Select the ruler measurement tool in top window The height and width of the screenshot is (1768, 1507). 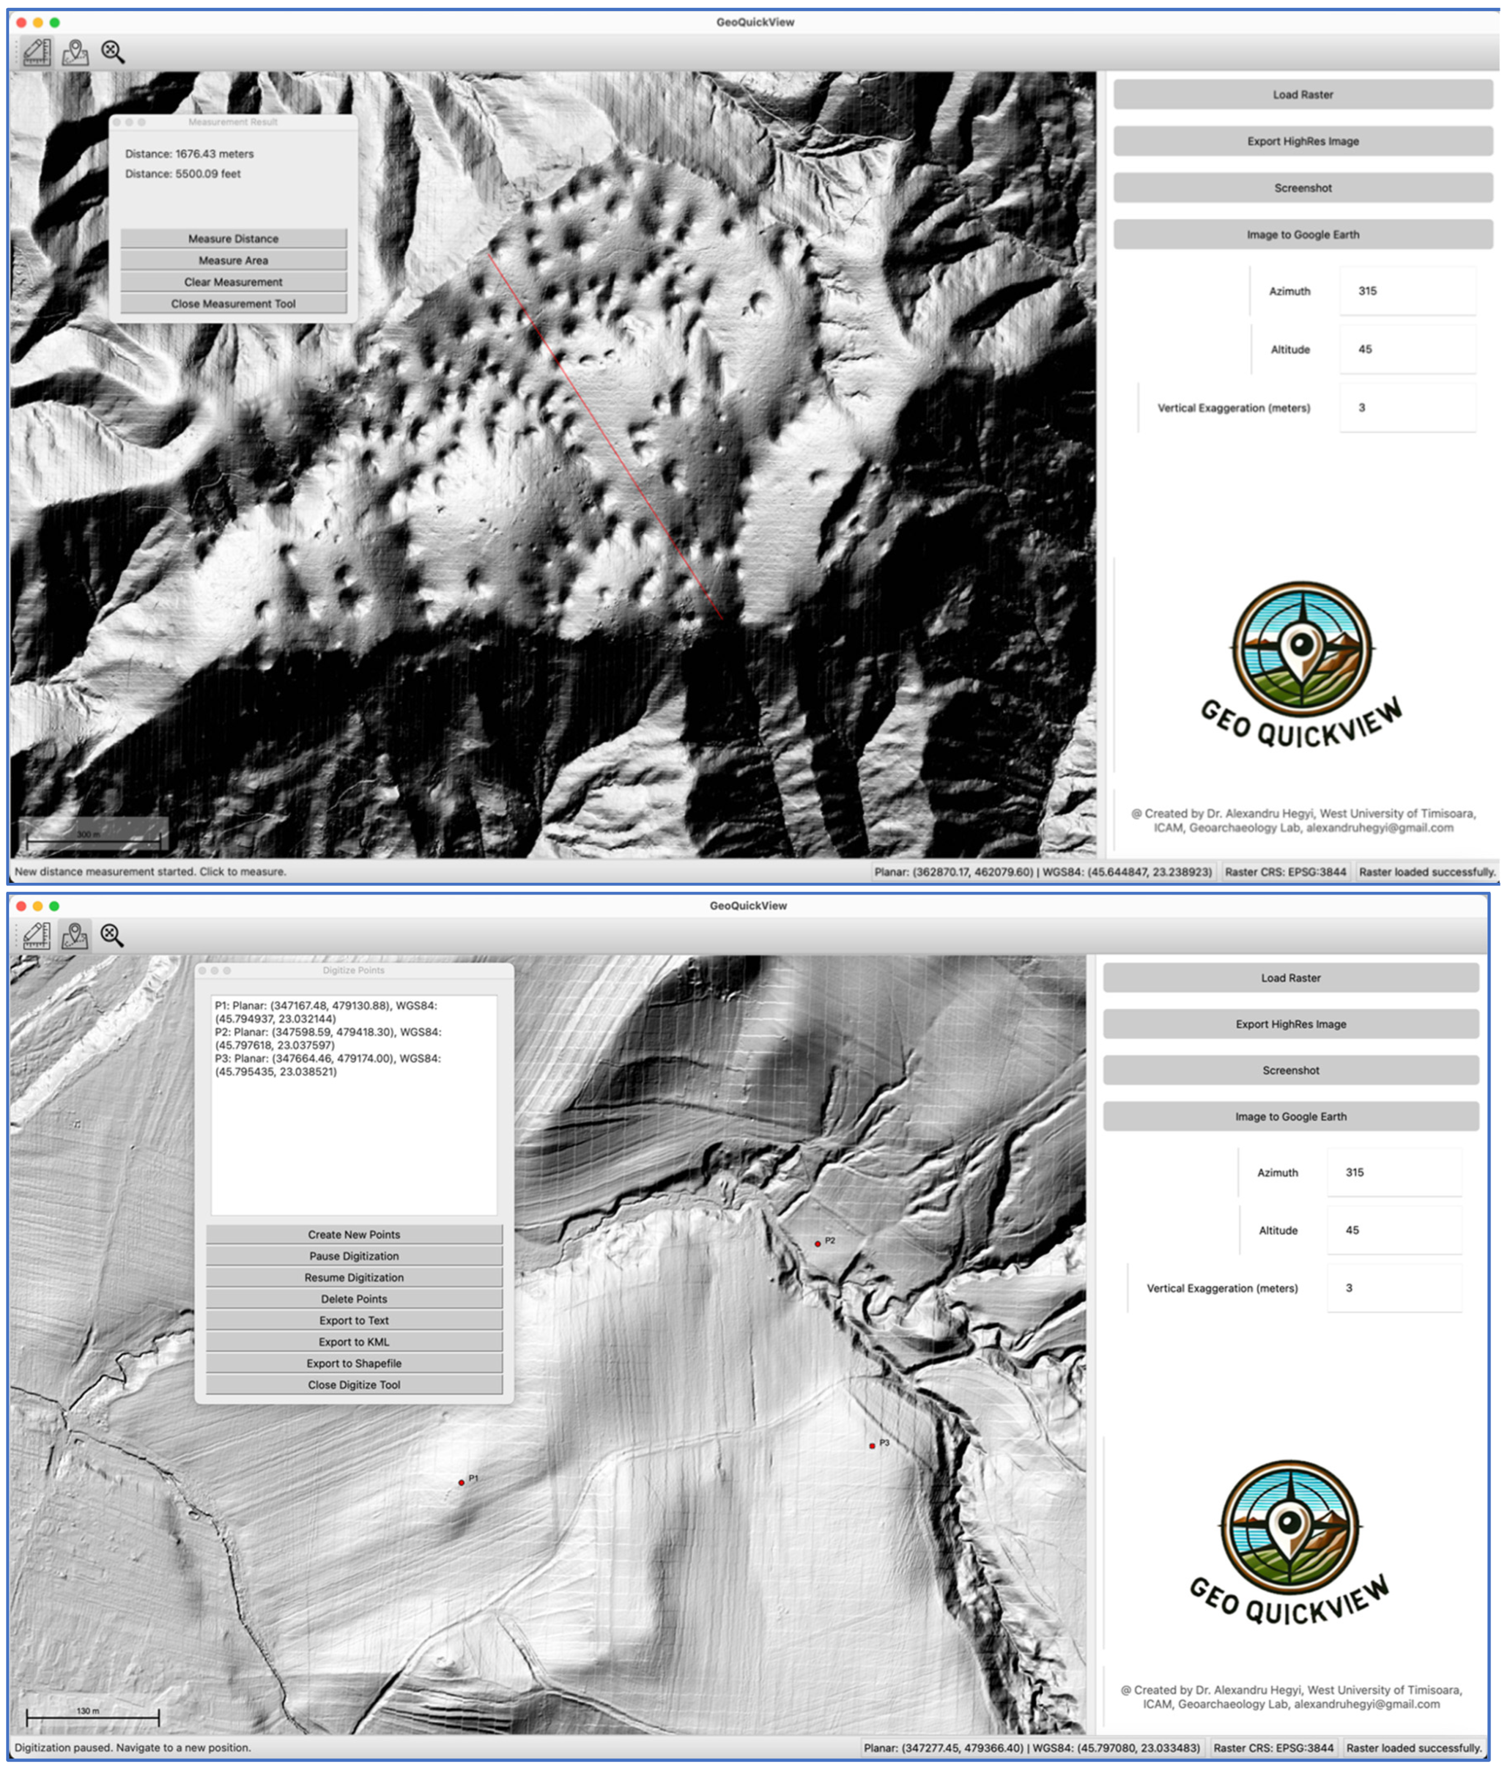click(37, 52)
